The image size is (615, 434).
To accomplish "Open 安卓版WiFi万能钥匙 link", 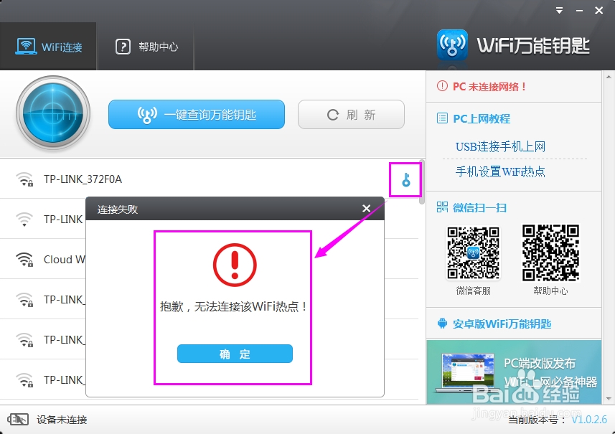I will [x=502, y=324].
